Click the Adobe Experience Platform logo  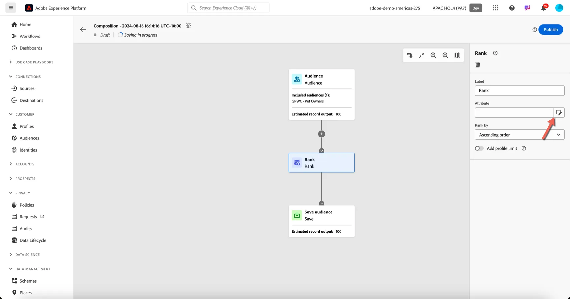29,8
